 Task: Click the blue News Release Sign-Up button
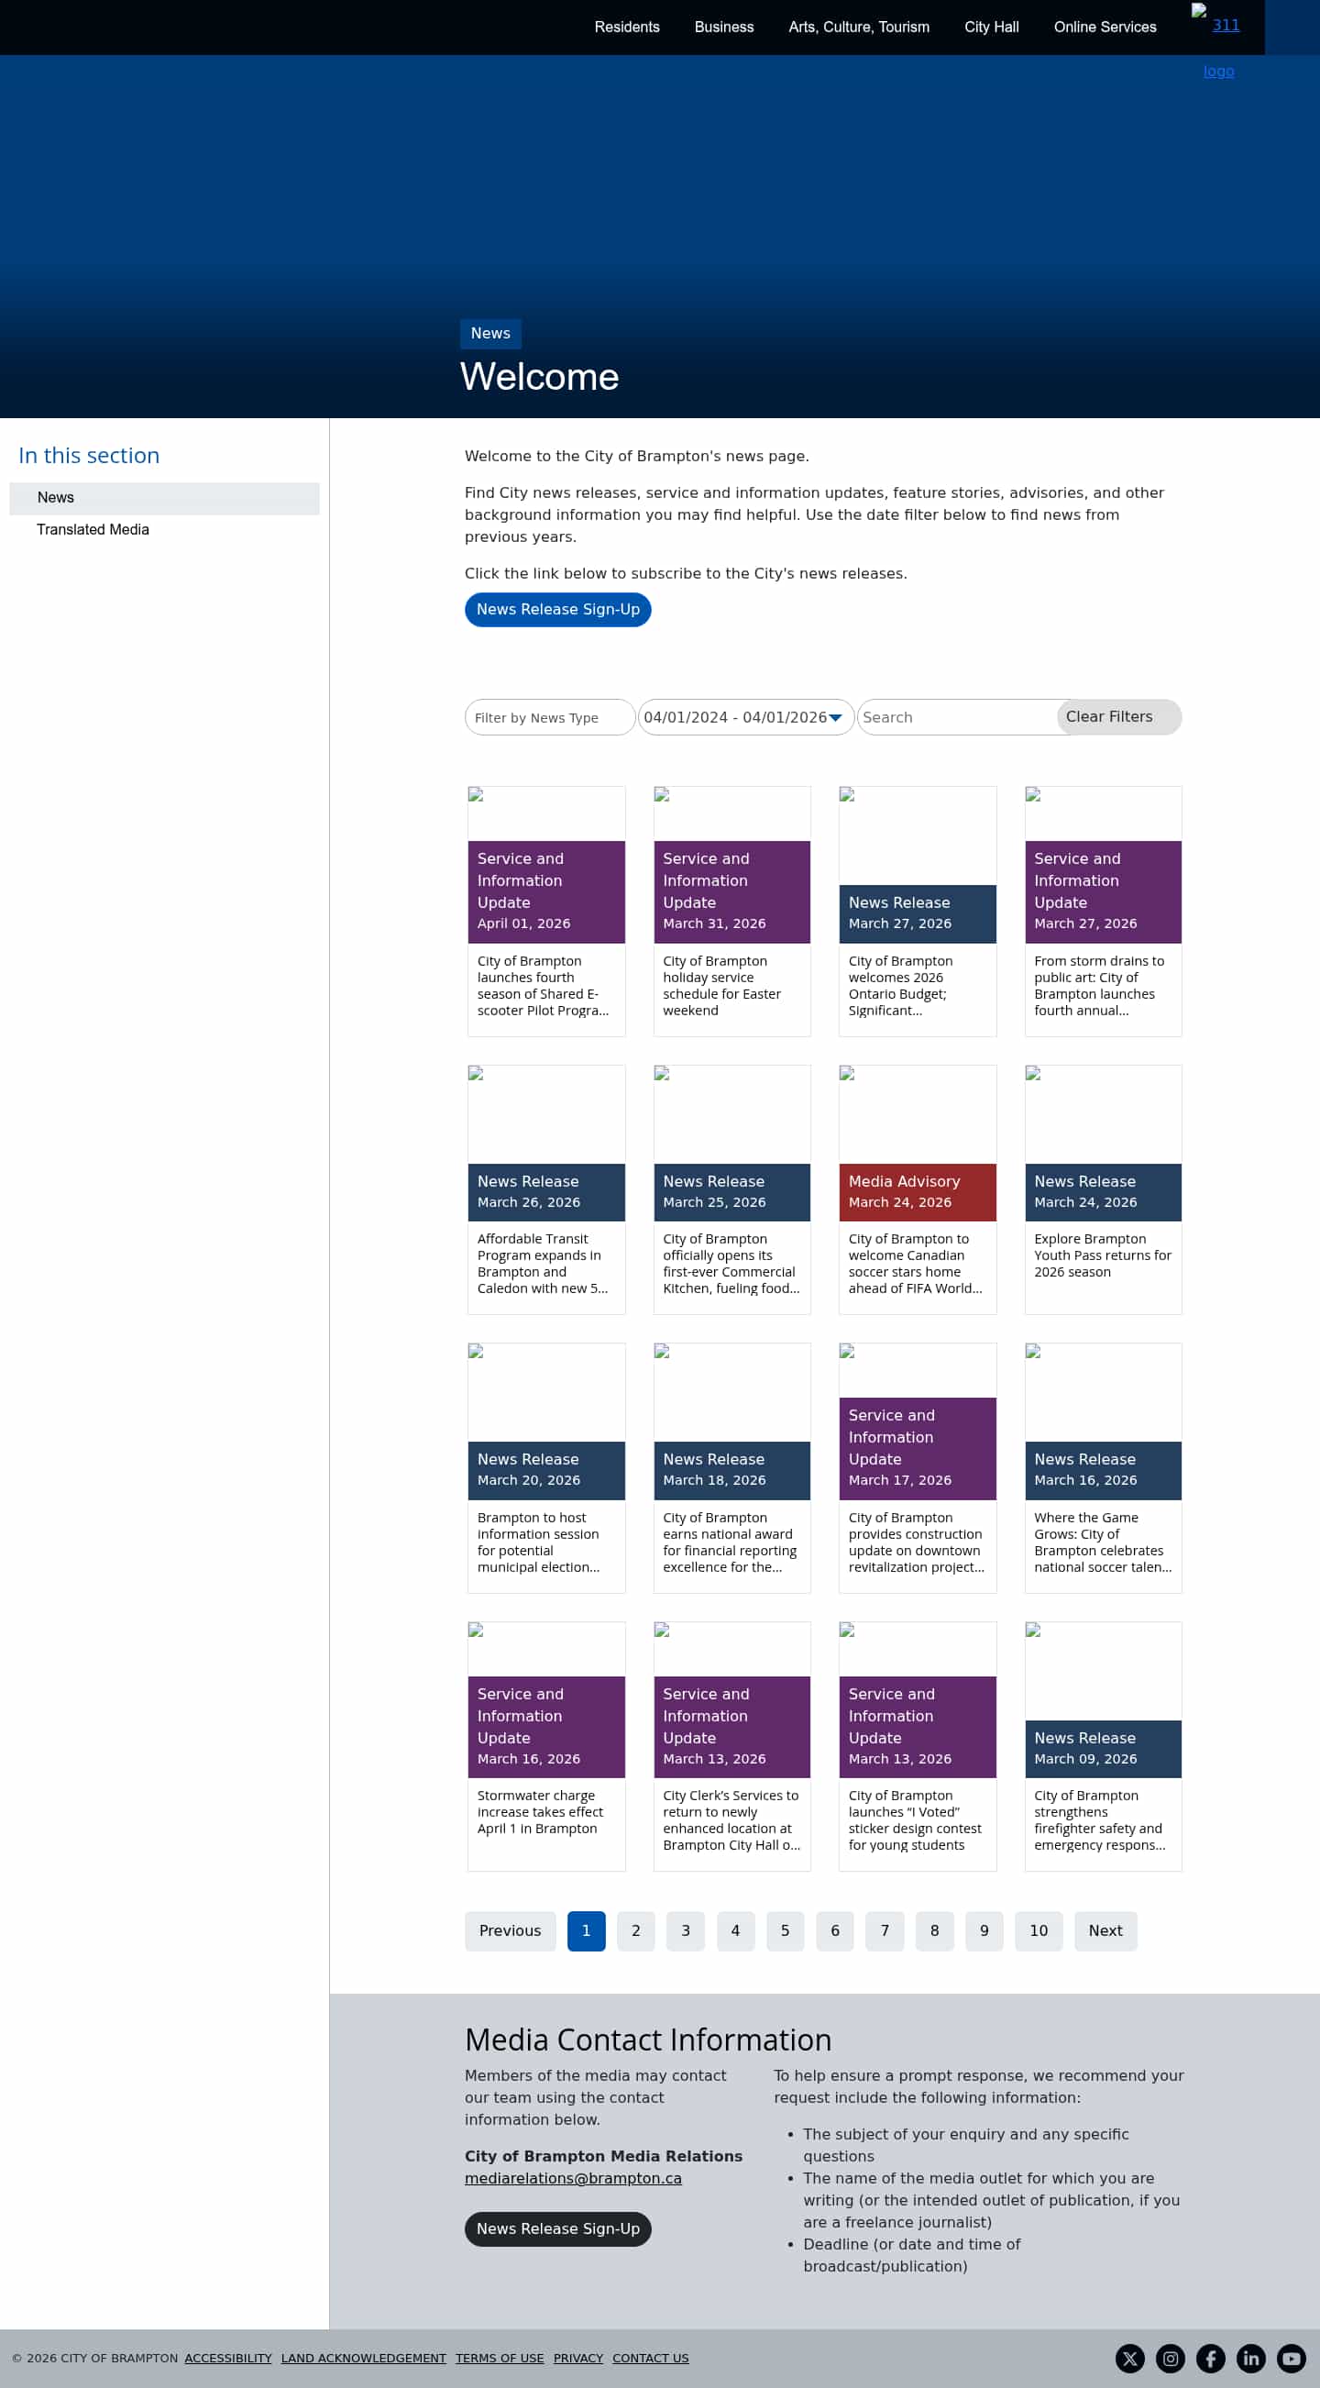[557, 609]
